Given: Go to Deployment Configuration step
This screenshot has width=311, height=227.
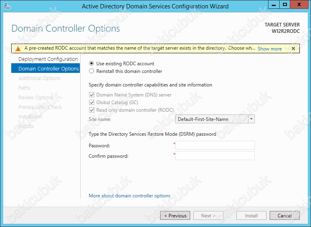Looking at the screenshot, I should pyautogui.click(x=48, y=59).
